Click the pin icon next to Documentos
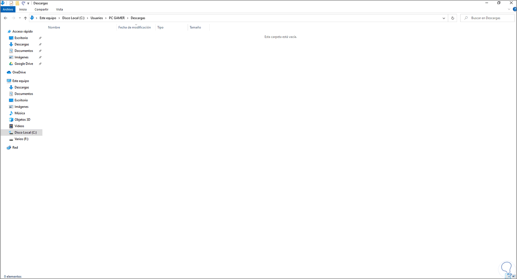Screen dimensions: 517x279 pyautogui.click(x=40, y=51)
